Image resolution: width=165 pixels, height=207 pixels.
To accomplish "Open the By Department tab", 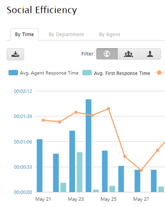I will (67, 34).
